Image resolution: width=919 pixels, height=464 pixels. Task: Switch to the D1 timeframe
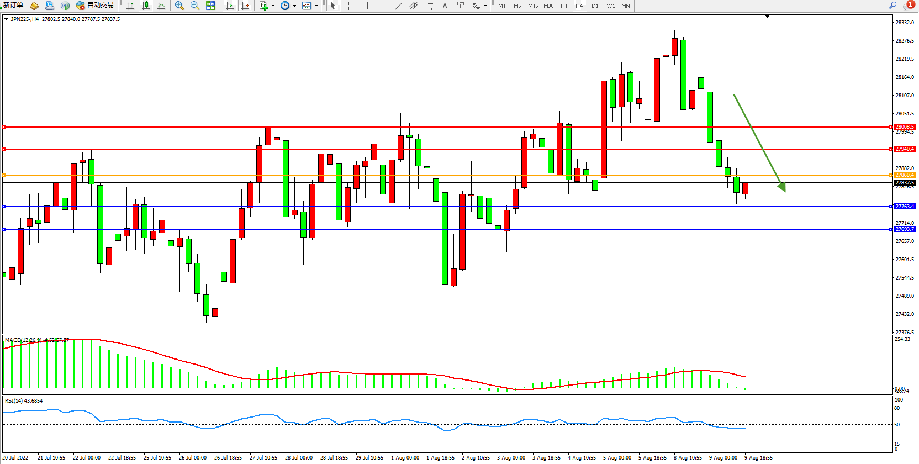(x=595, y=6)
